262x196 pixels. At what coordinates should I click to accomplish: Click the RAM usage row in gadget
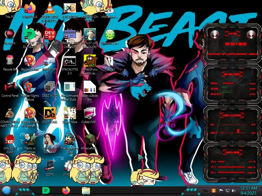click(x=233, y=89)
